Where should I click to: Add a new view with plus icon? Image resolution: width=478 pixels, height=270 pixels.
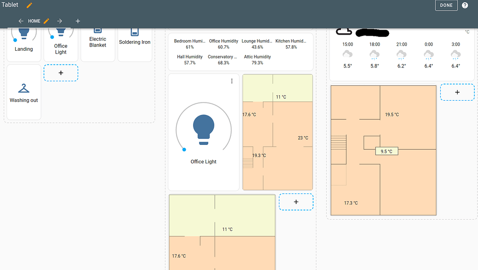click(x=78, y=21)
